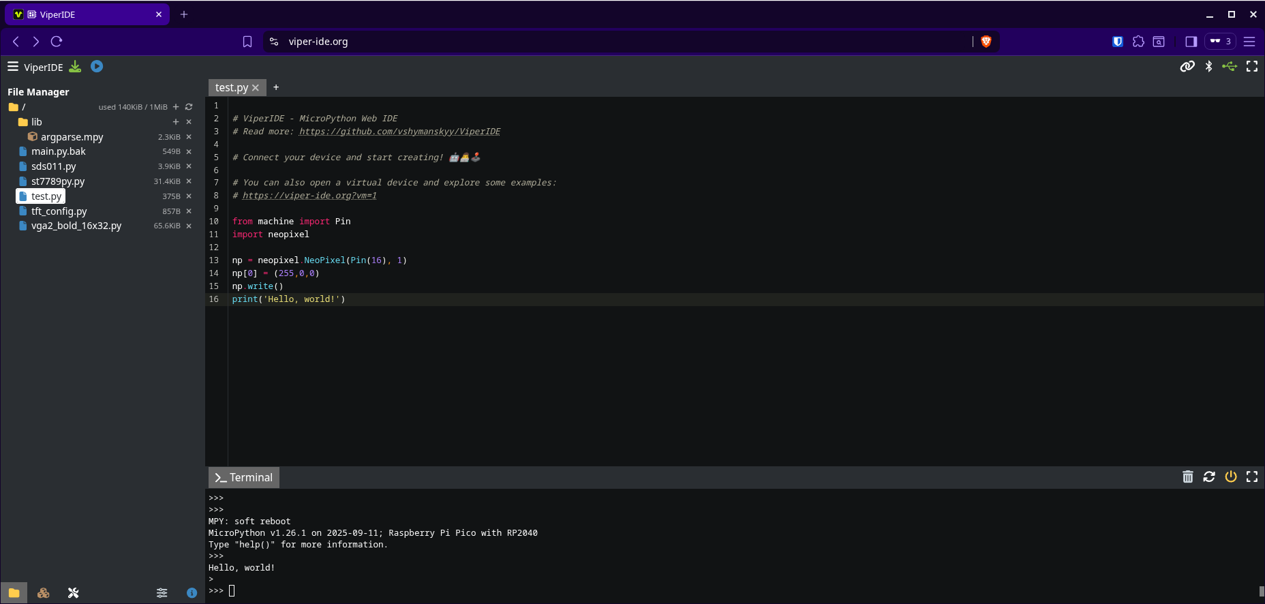Viewport: 1265px width, 604px height.
Task: Soft reboot the device from terminal bar
Action: [x=1209, y=477]
